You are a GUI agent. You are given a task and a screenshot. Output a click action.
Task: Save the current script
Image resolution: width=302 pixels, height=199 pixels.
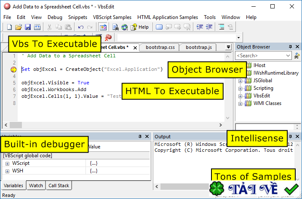pos(28,27)
